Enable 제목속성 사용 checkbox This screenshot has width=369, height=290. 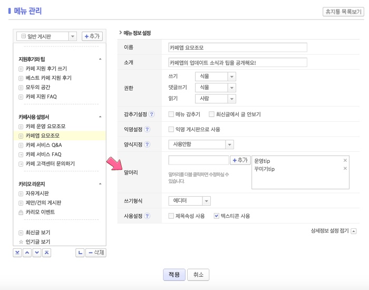pos(171,216)
